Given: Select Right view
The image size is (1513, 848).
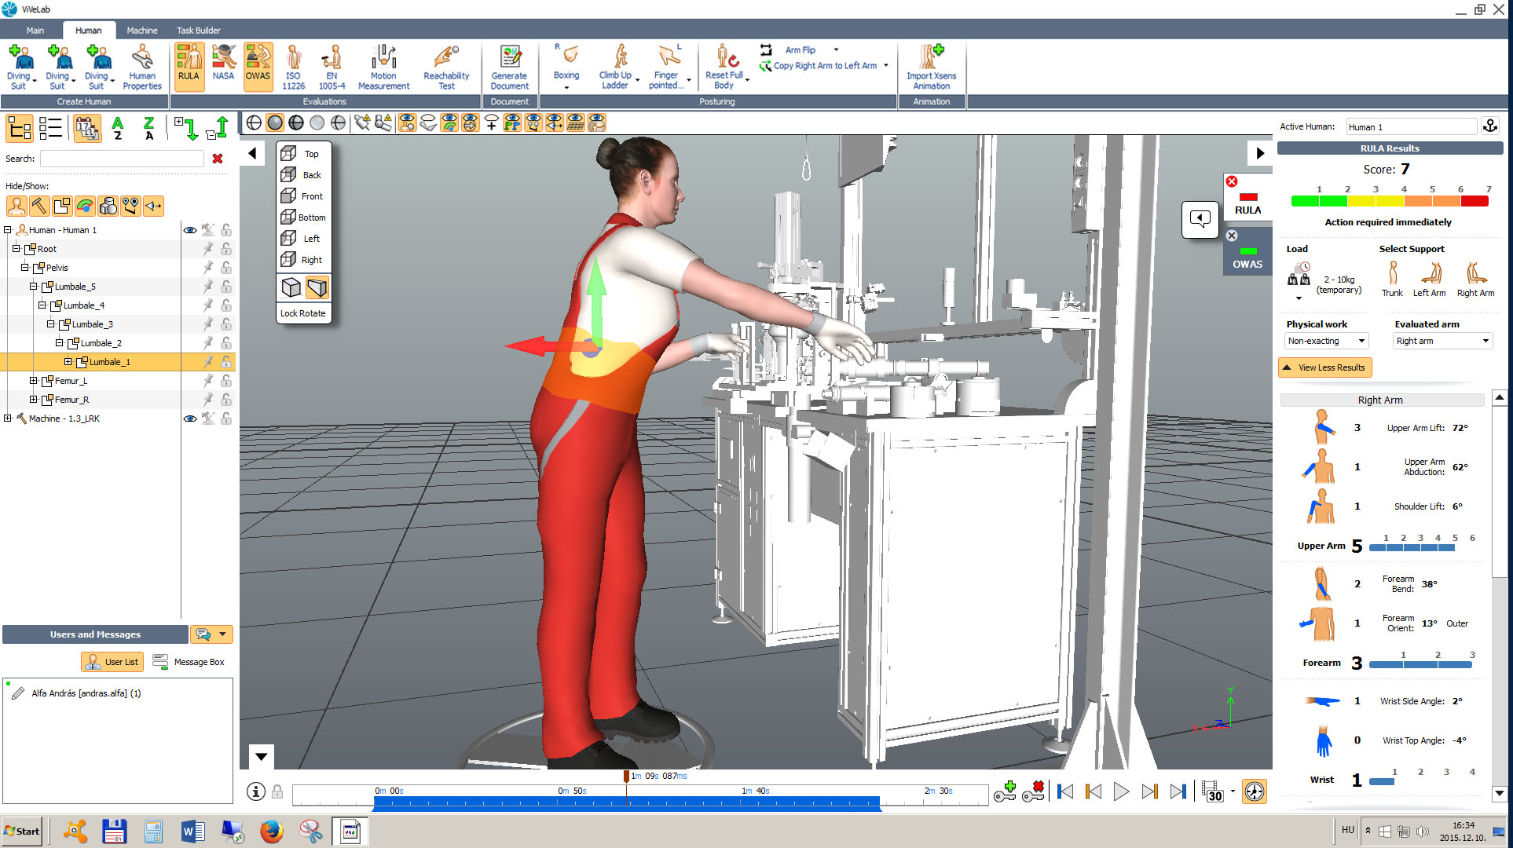Looking at the screenshot, I should coord(303,260).
